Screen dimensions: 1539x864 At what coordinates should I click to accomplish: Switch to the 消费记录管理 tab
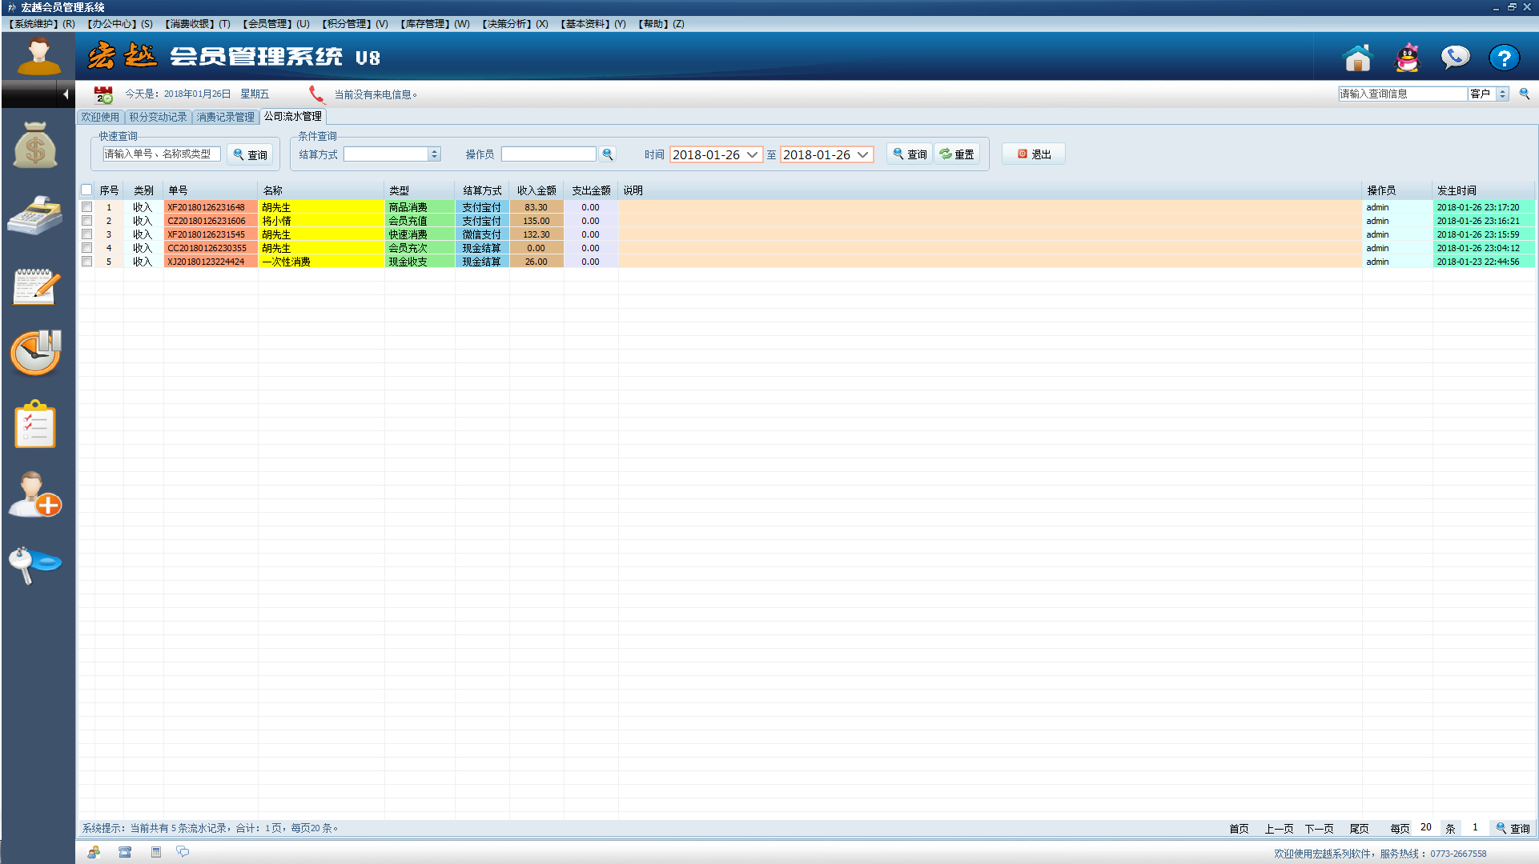(x=226, y=117)
